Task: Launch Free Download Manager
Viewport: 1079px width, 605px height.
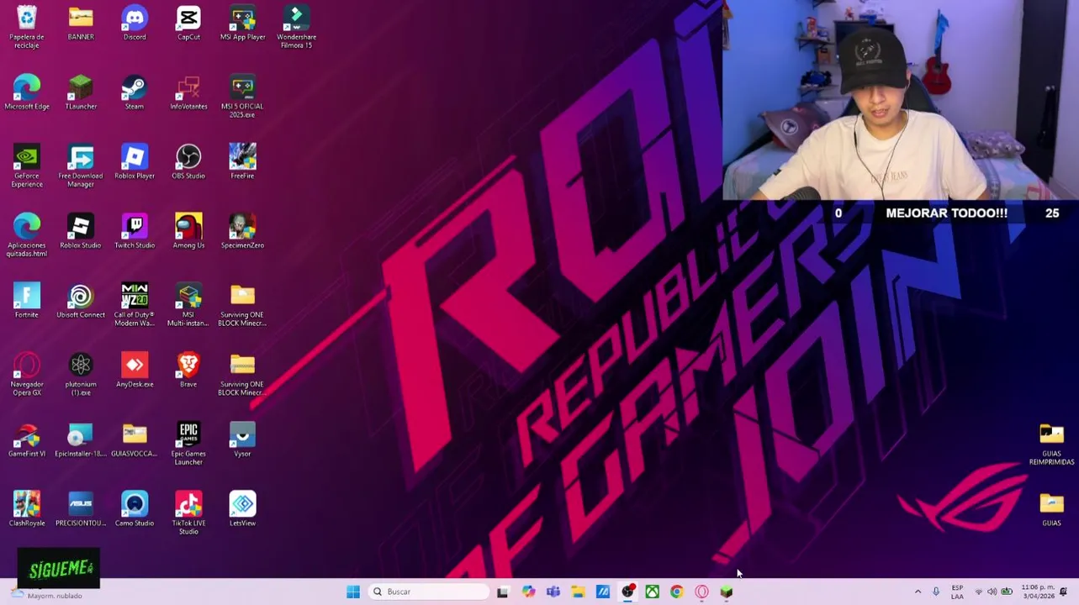Action: click(x=81, y=166)
